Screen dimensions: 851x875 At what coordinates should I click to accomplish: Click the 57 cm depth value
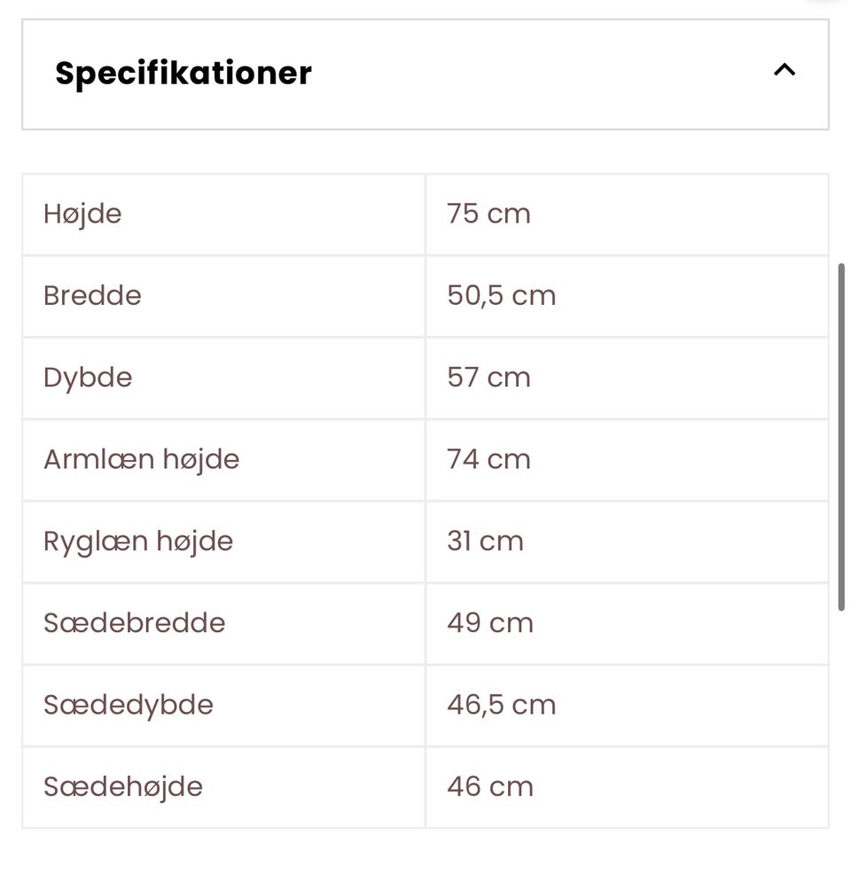pyautogui.click(x=488, y=378)
